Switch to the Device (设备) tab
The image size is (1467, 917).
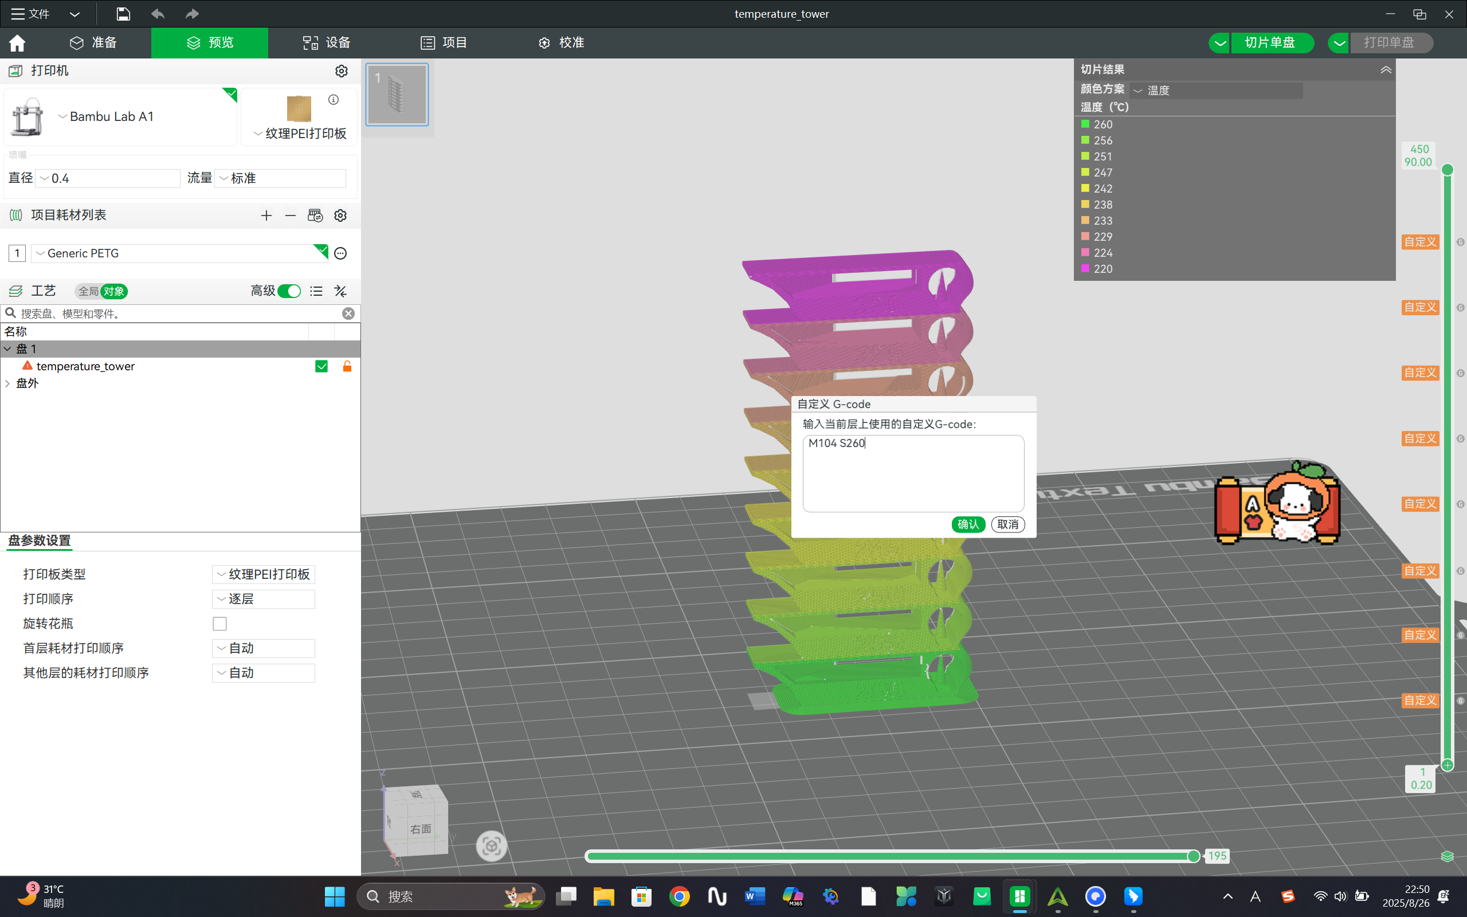click(327, 42)
